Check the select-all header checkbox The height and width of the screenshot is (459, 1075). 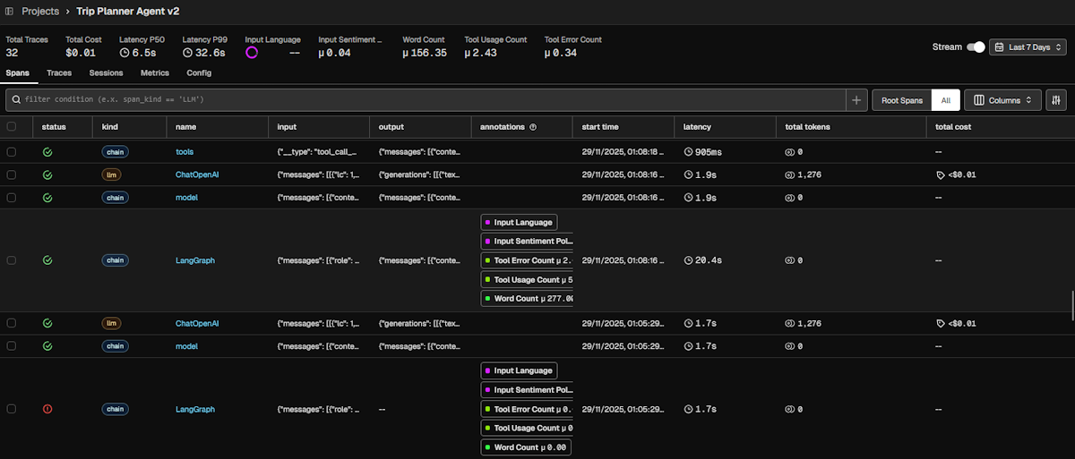12,127
